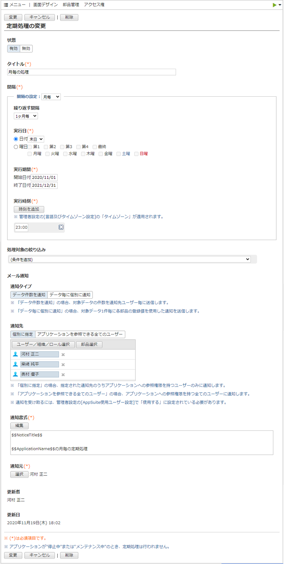Open the 間隔の設定 月毎 dropdown
This screenshot has width=284, height=564.
[51, 97]
